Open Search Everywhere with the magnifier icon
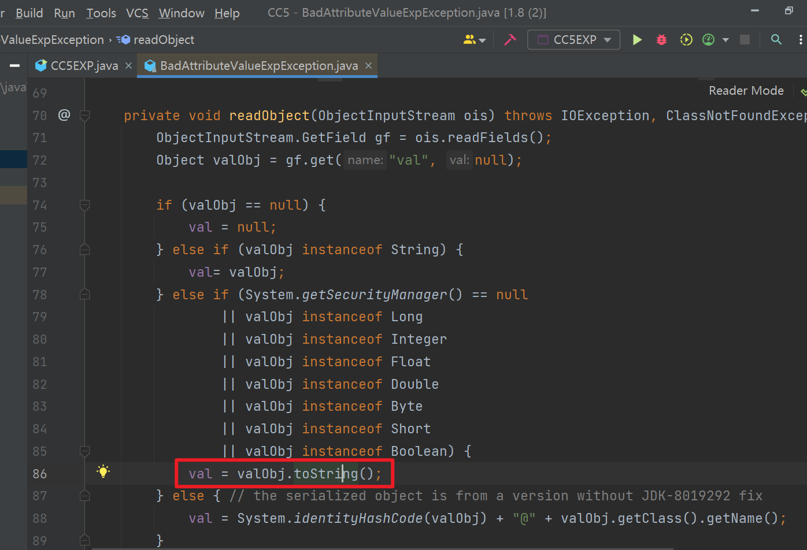The height and width of the screenshot is (550, 807). point(776,39)
